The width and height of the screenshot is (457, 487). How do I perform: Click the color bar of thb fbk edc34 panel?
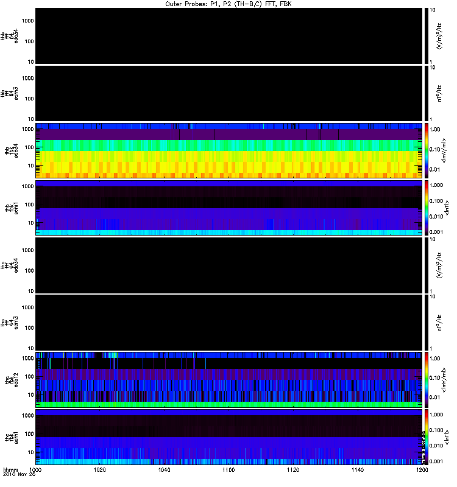pos(427,150)
